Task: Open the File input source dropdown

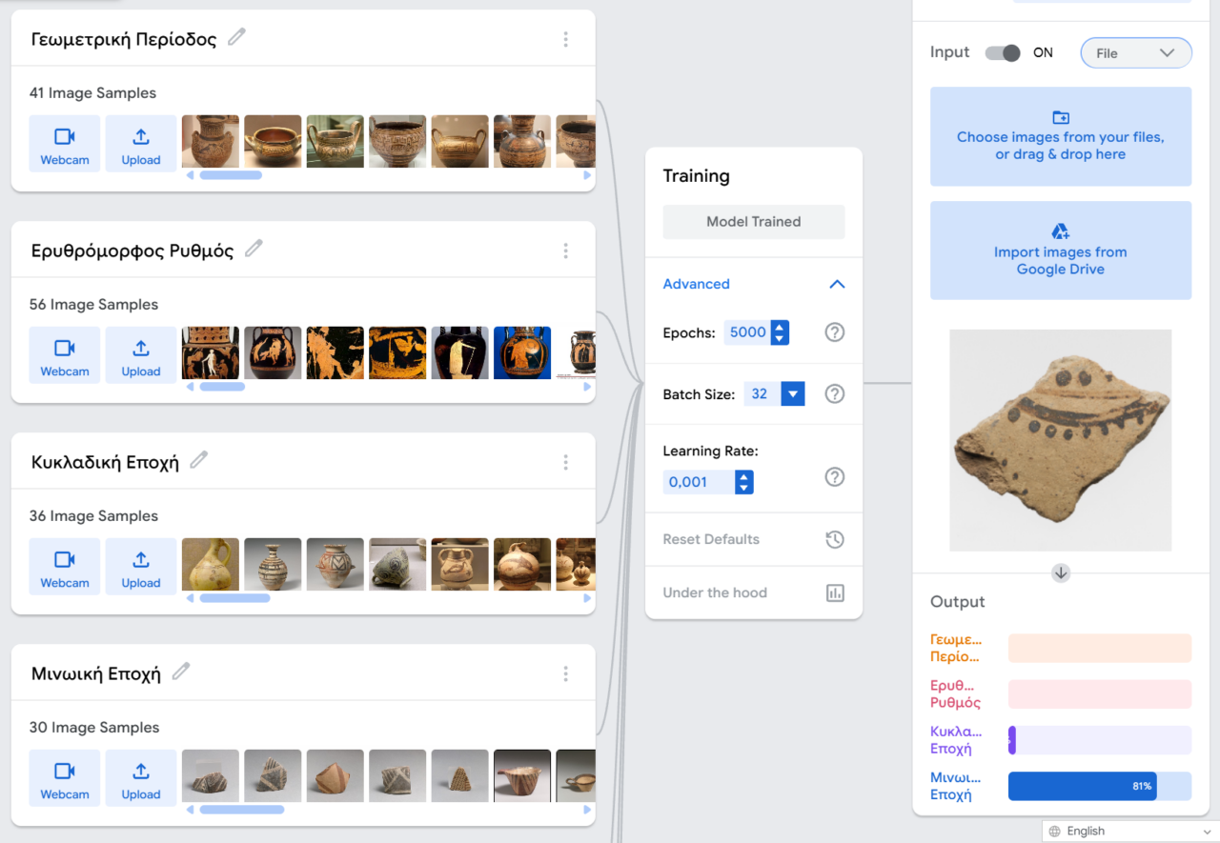Action: pos(1135,52)
